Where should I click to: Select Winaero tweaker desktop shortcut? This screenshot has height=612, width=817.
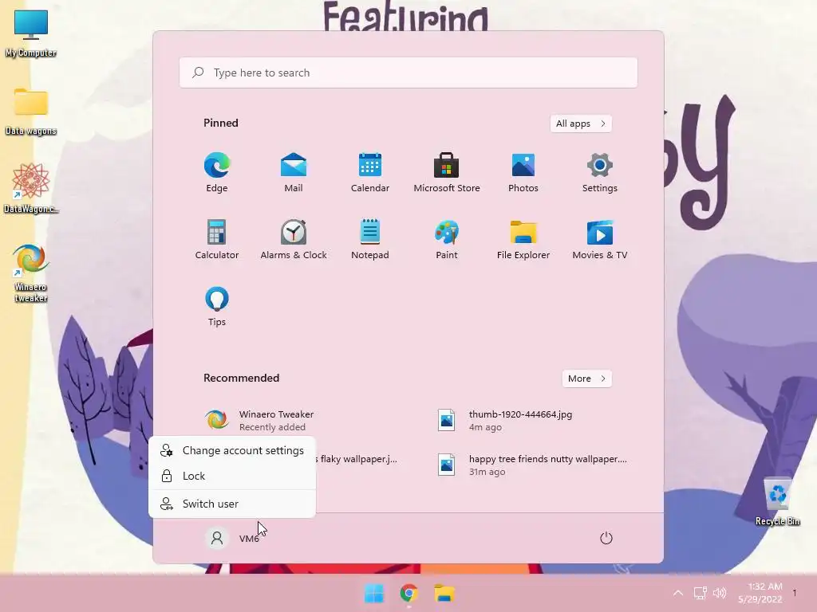[x=31, y=273]
